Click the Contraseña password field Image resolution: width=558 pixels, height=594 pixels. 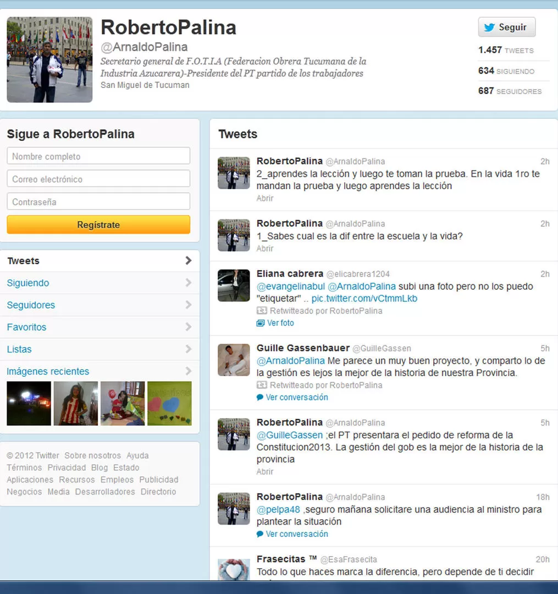[x=98, y=202]
